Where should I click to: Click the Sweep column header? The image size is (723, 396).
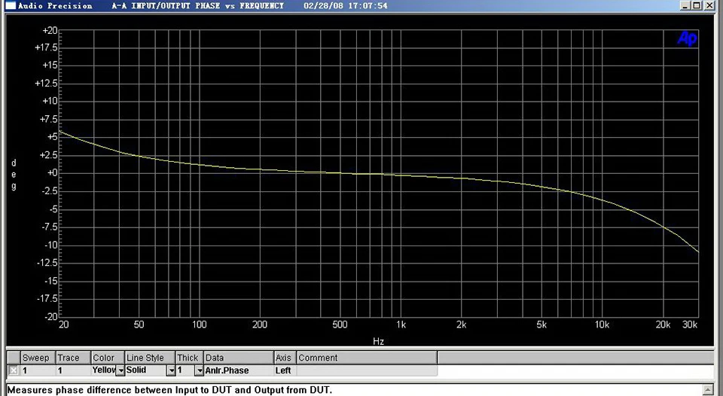[38, 358]
